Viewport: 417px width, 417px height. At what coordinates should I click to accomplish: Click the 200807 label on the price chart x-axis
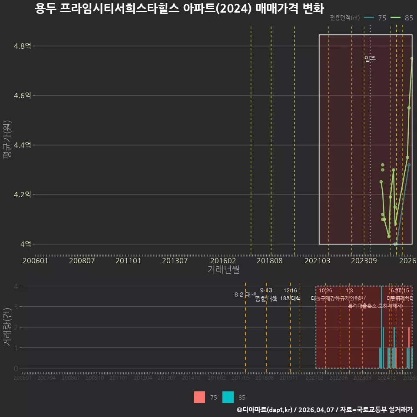click(x=82, y=261)
